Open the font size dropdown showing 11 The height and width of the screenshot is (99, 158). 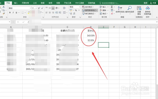[x=36, y=8]
